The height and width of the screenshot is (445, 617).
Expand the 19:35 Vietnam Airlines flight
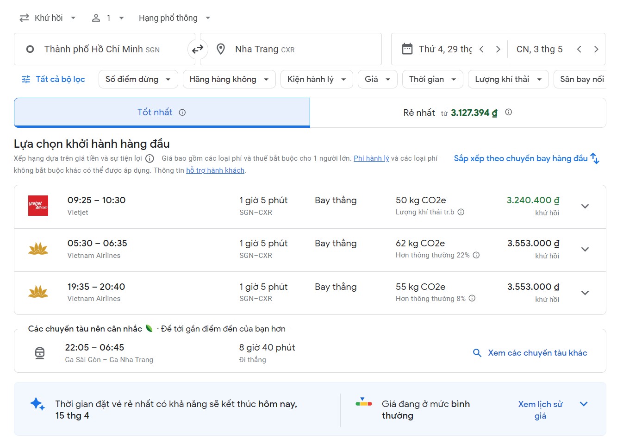point(585,293)
